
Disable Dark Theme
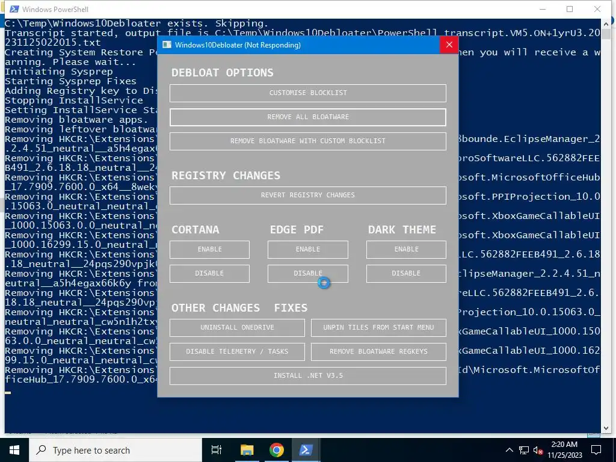[406, 274]
